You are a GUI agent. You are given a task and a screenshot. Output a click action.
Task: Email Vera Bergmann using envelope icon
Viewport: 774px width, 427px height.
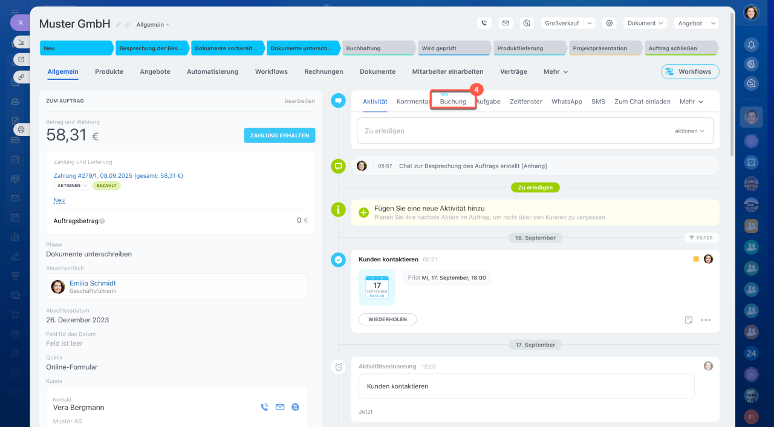tap(280, 407)
